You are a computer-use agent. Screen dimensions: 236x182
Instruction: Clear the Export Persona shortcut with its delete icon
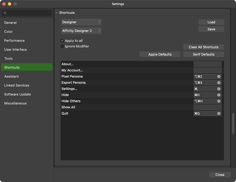click(x=219, y=83)
